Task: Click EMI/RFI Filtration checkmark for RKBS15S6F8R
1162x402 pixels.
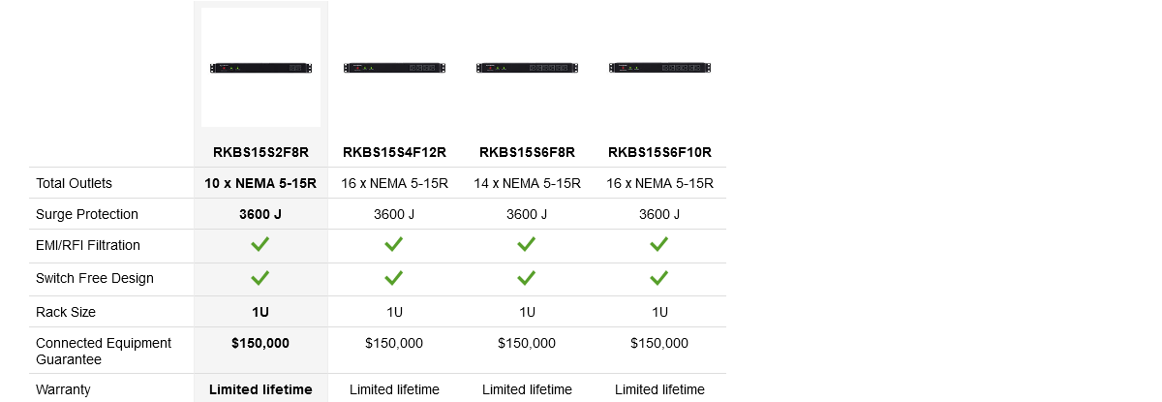Action: click(x=527, y=245)
